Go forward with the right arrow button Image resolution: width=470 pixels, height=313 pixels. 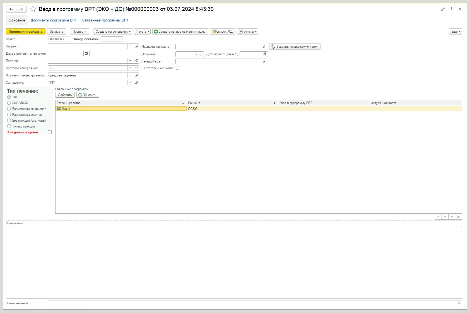tap(21, 9)
